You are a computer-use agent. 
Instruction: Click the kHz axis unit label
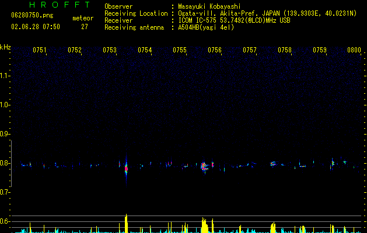tap(5, 47)
